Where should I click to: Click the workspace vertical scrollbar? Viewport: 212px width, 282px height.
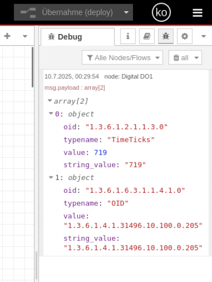(x=32, y=67)
